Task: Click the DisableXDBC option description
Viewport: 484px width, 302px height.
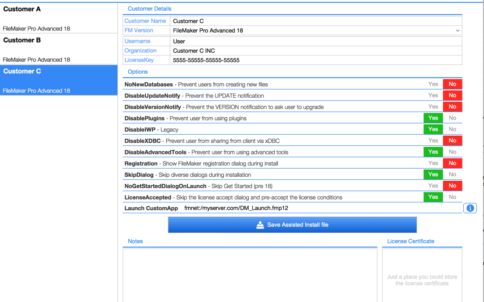Action: tap(223, 141)
